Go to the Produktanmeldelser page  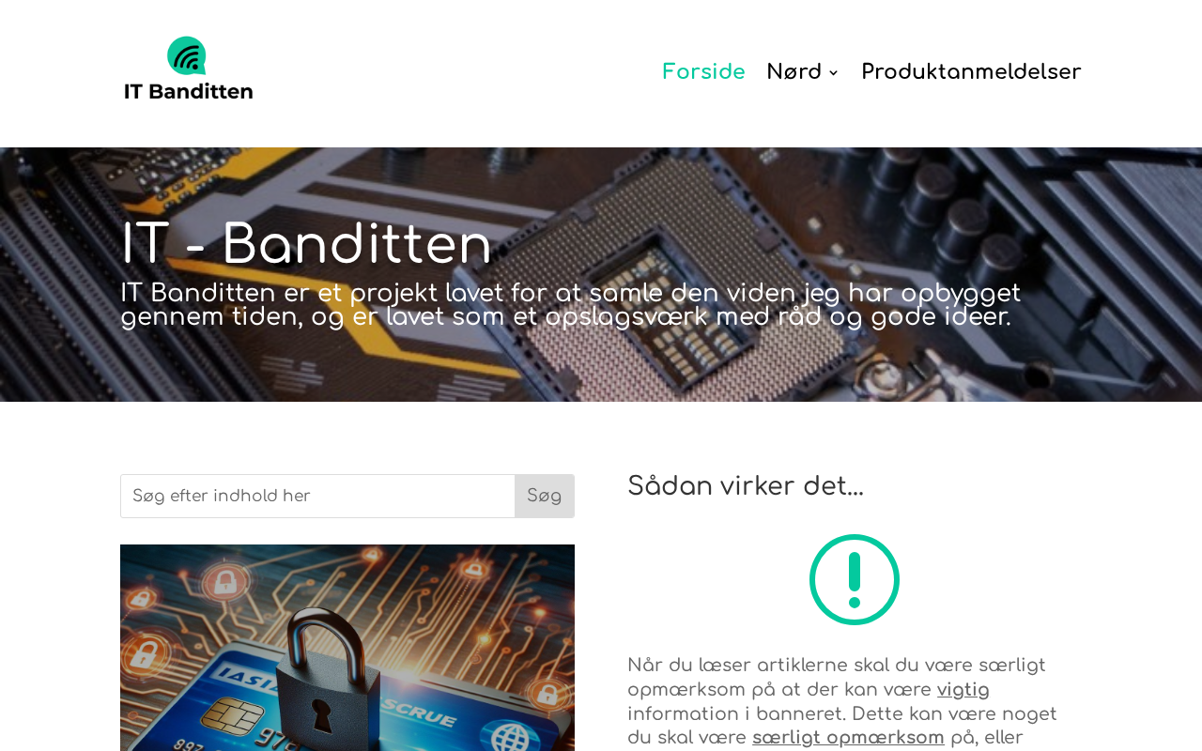(x=971, y=72)
